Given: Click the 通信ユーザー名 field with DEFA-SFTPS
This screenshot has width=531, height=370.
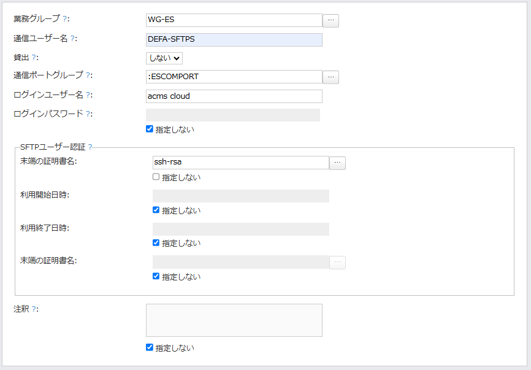Looking at the screenshot, I should coord(234,40).
